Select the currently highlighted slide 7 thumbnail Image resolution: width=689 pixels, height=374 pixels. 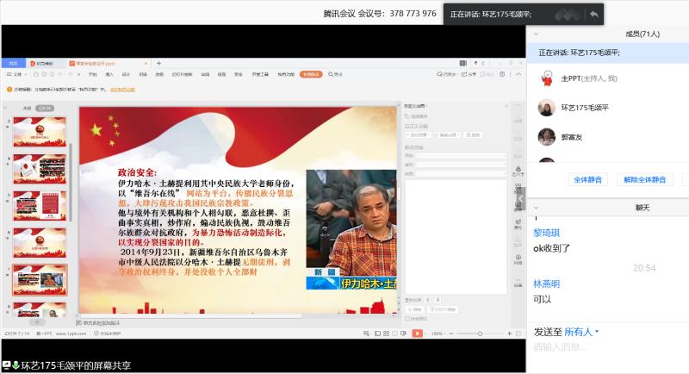[x=40, y=280]
